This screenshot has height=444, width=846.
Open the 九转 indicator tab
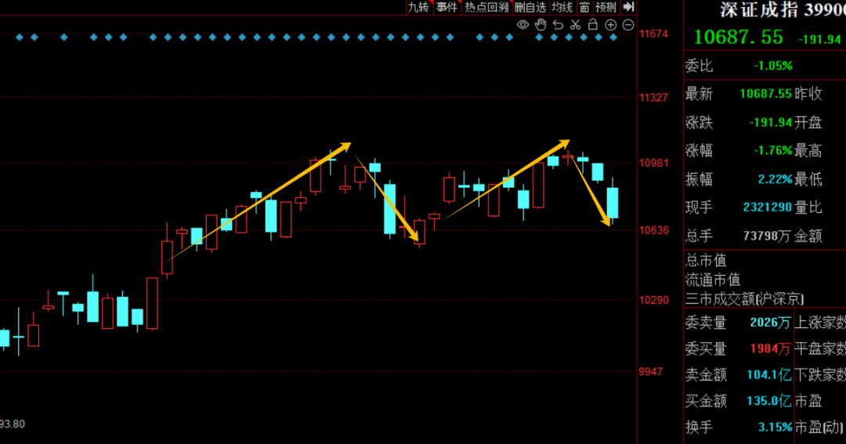[418, 7]
